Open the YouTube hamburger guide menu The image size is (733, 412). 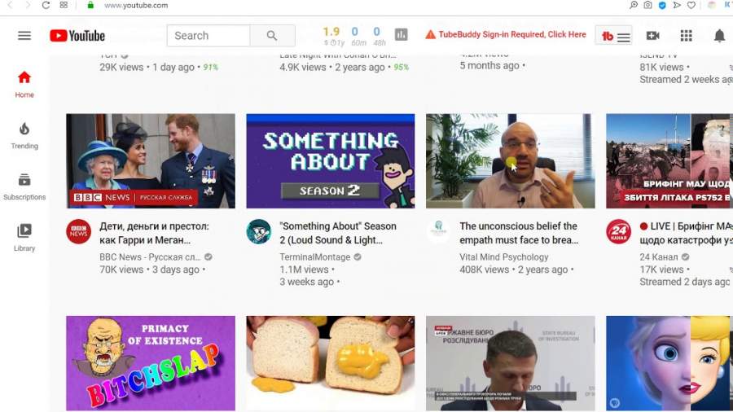tap(24, 36)
